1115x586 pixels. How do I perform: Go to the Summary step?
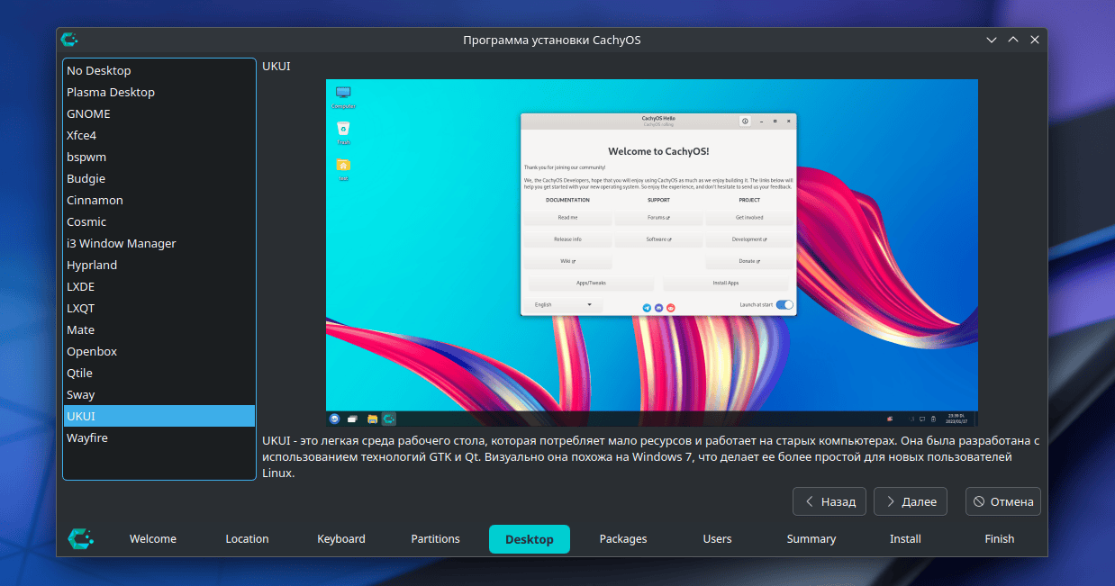tap(811, 538)
